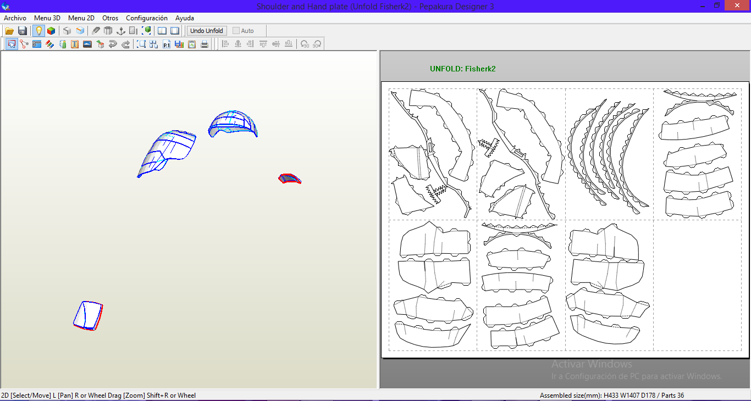The image size is (751, 401).
Task: Click the rotate 90 counterclockwise icon
Action: (305, 44)
